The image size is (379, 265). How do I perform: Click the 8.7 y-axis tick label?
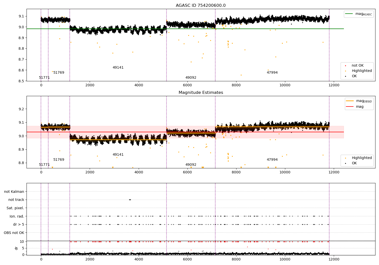tap(21, 60)
